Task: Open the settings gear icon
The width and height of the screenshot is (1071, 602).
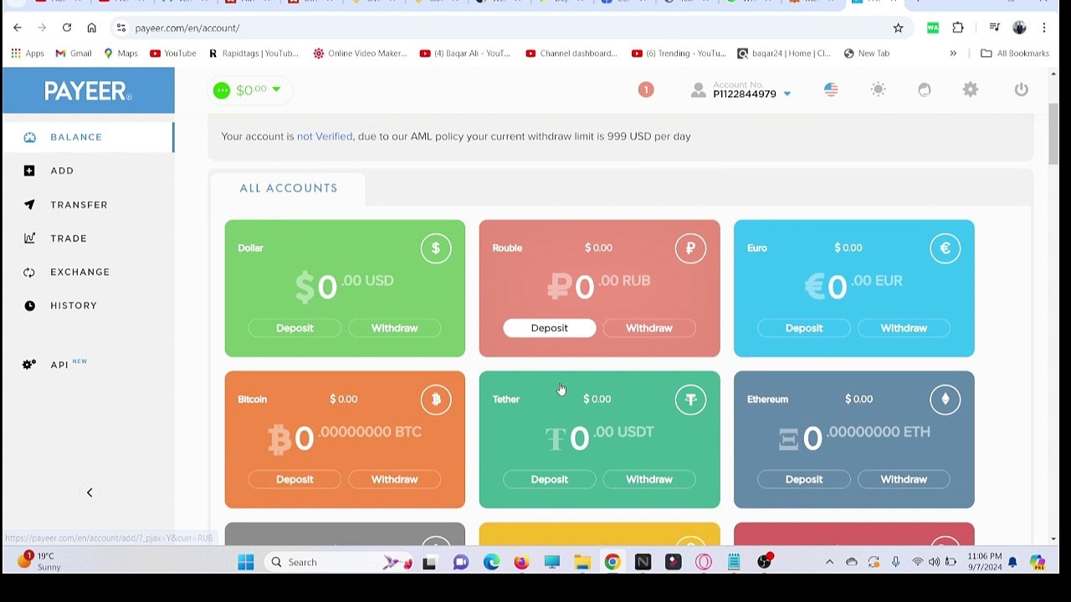Action: (971, 89)
